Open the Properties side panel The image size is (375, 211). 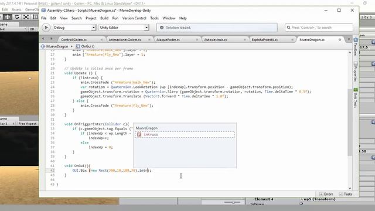point(356,72)
